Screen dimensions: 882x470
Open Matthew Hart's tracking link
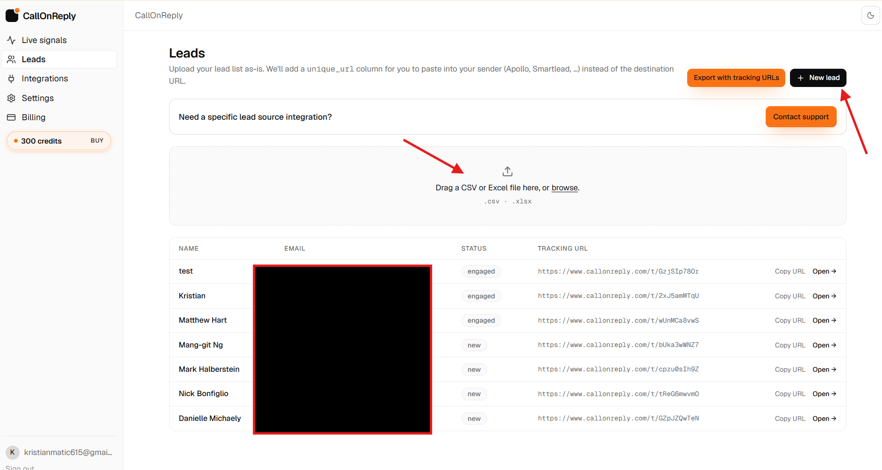(824, 320)
